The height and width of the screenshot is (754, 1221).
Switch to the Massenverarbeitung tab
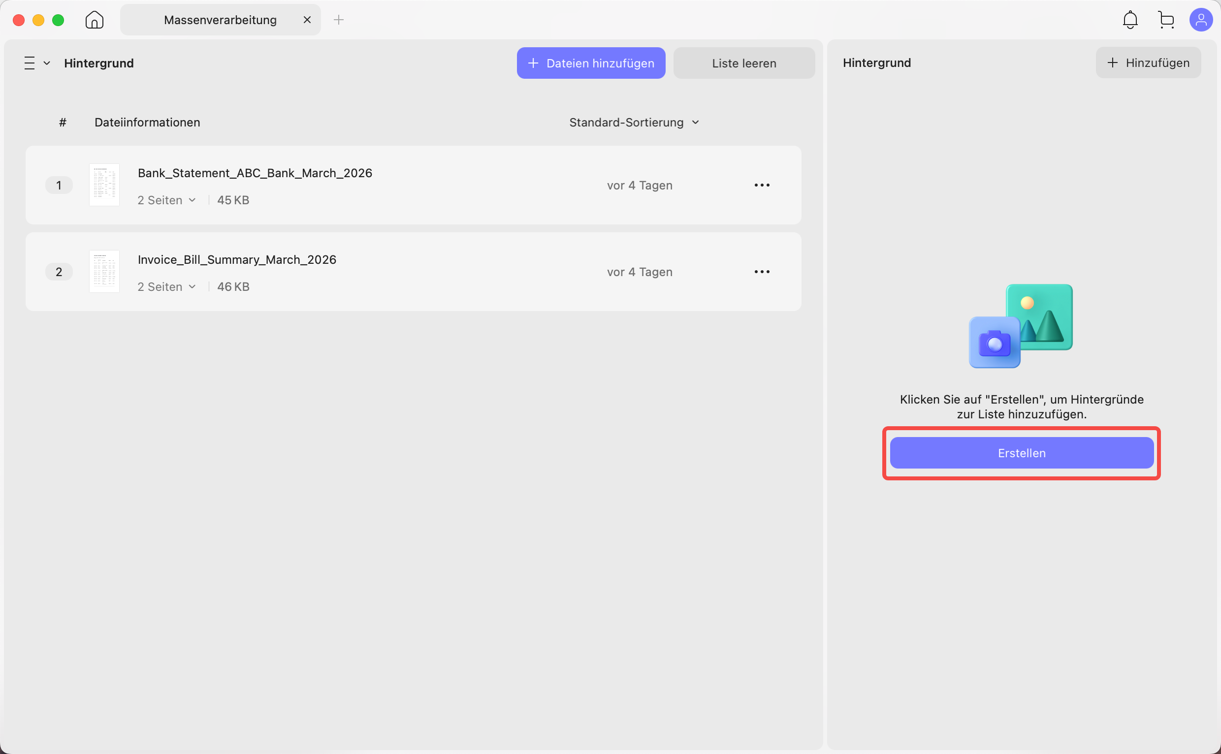(220, 20)
